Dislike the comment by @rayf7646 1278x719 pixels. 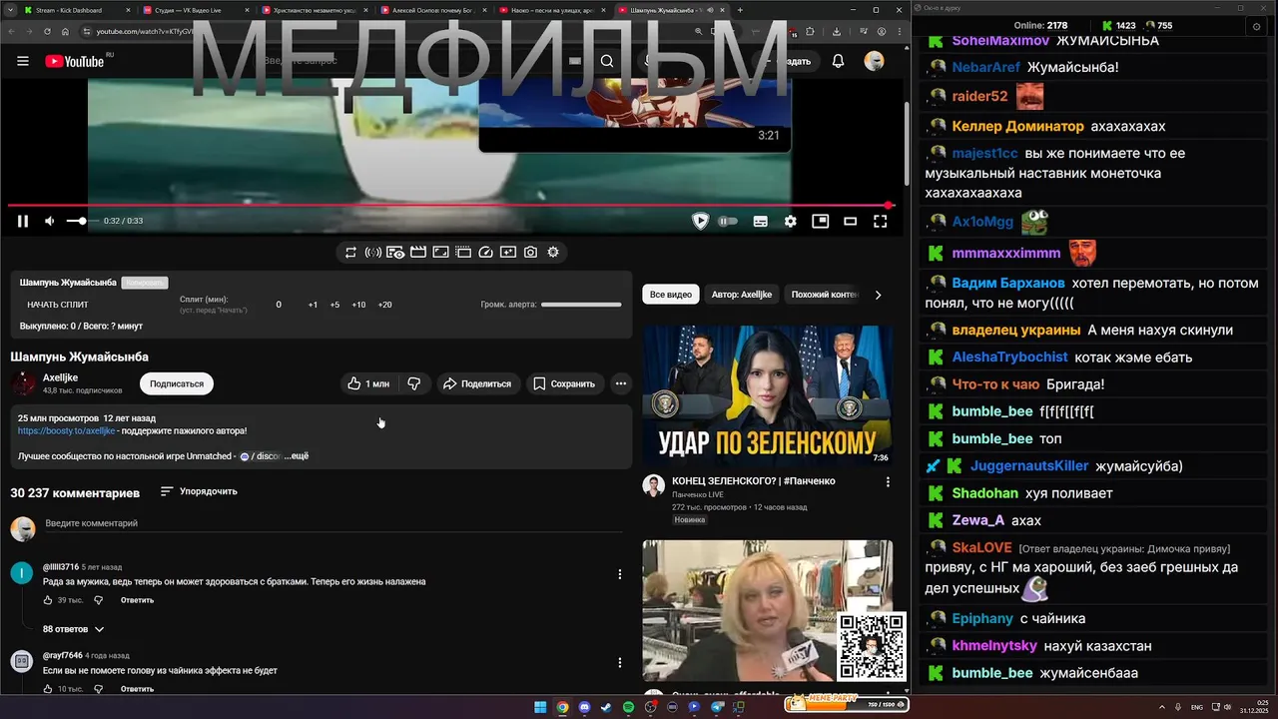(x=98, y=689)
